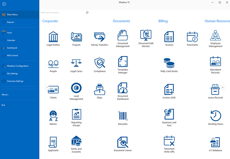The image size is (230, 159).
Task: Open Leave Records
Action: point(215,92)
